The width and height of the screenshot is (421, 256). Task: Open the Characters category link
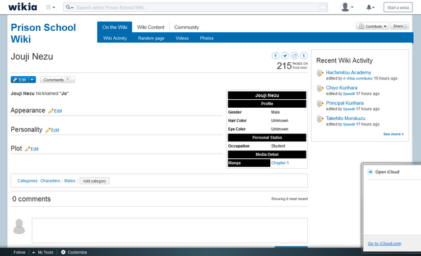coord(50,181)
